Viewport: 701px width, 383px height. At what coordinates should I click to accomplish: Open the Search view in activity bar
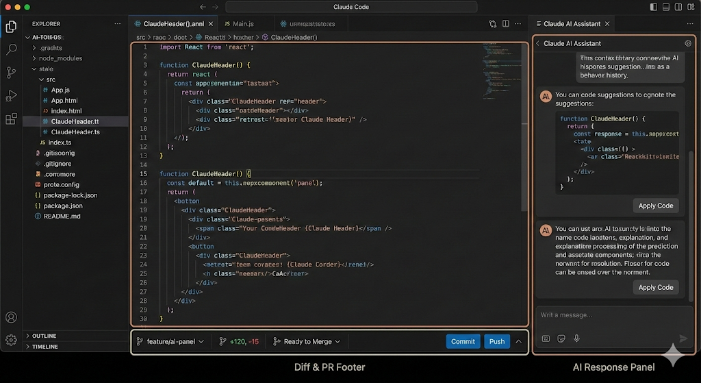11,49
